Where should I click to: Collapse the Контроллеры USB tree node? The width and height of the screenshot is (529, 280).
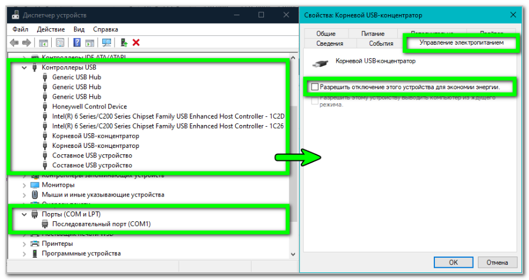[24, 68]
